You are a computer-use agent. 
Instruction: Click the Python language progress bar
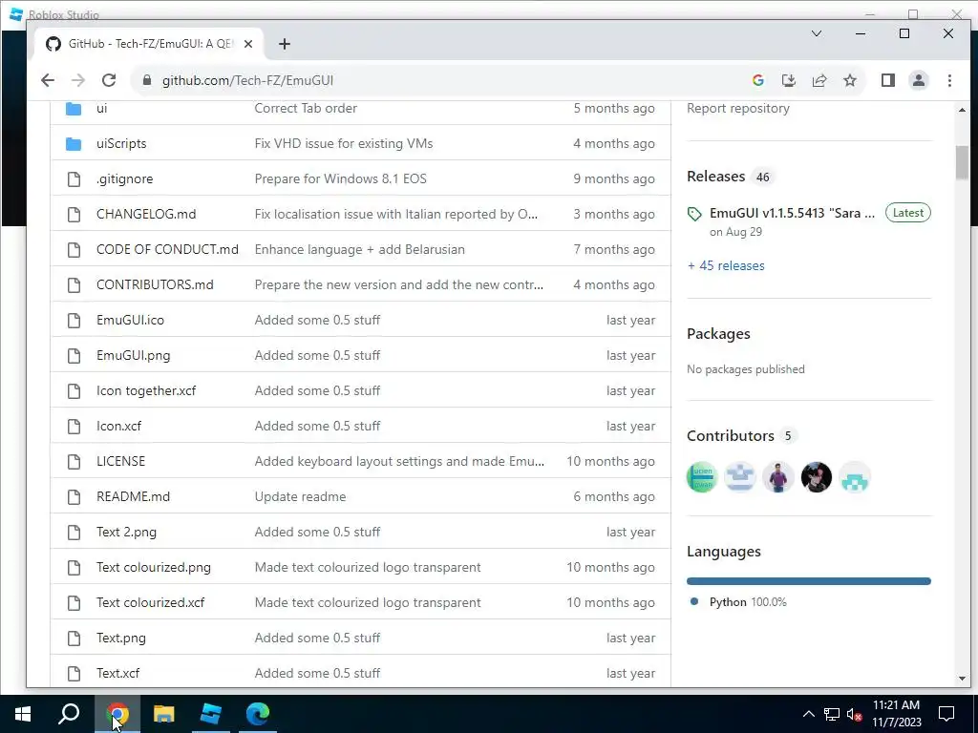click(x=808, y=581)
